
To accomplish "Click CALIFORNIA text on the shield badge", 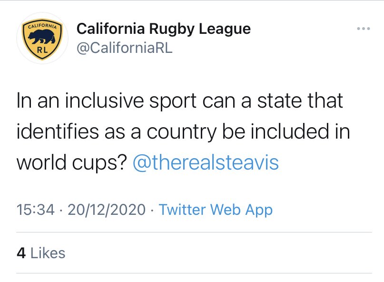I will tap(42, 26).
